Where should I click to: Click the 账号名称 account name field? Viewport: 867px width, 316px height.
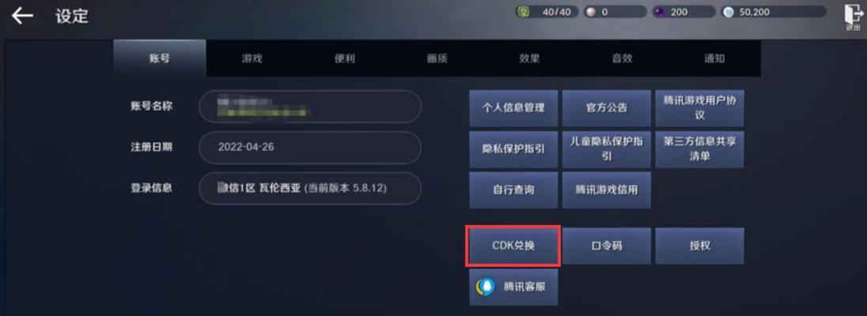[x=310, y=106]
